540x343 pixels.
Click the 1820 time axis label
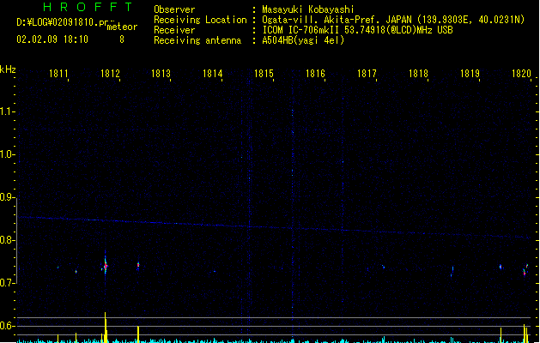click(521, 73)
